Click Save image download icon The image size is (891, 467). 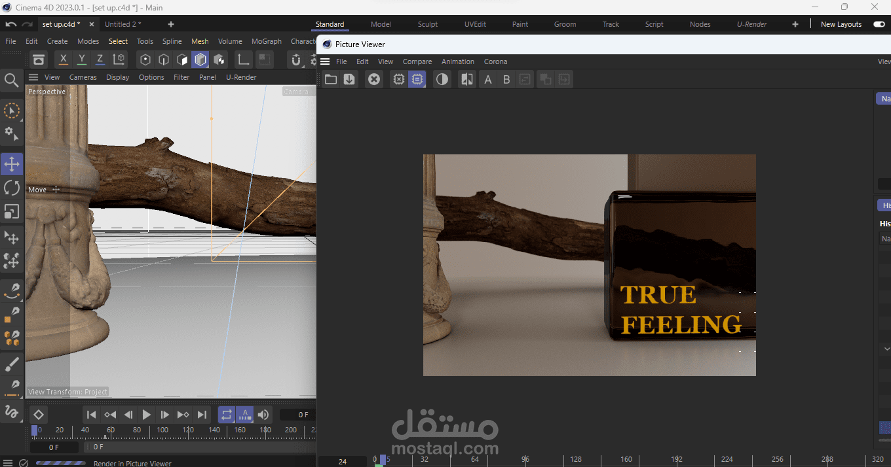349,79
